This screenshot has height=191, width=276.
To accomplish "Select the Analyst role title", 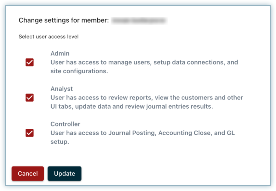I will (x=62, y=89).
